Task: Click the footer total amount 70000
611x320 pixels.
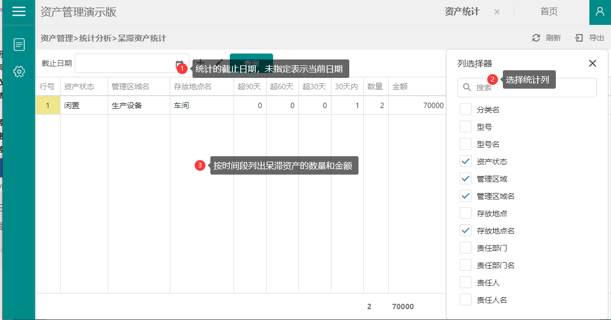Action: (403, 306)
